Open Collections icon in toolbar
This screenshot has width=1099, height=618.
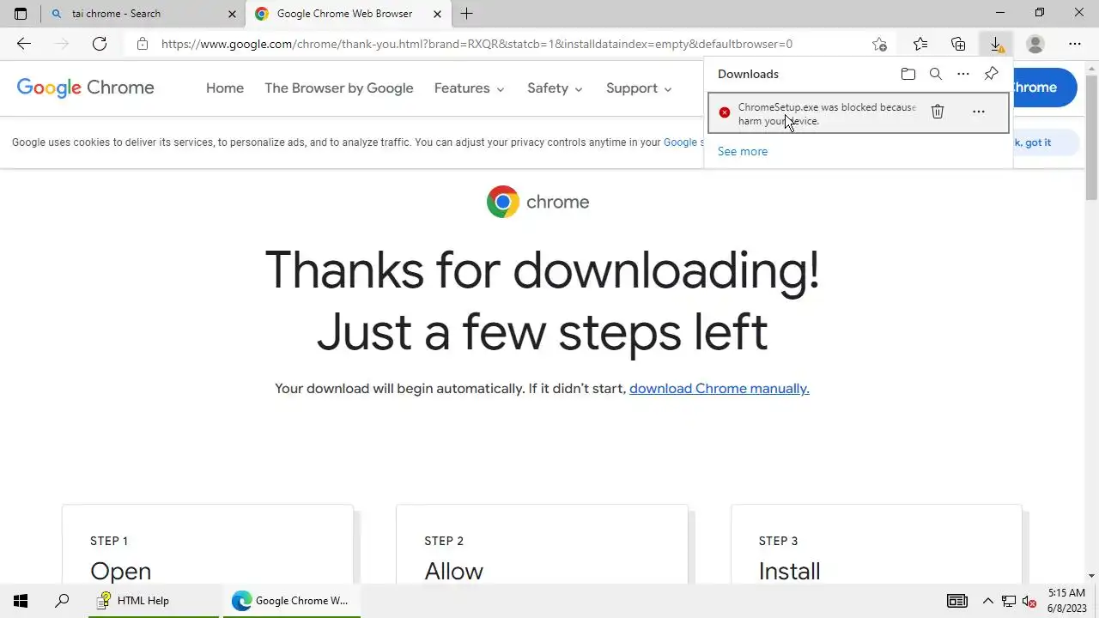958,44
